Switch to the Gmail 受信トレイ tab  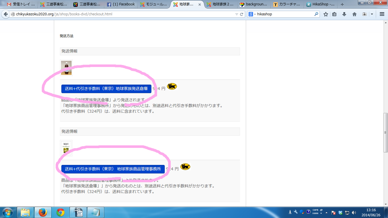[21, 4]
